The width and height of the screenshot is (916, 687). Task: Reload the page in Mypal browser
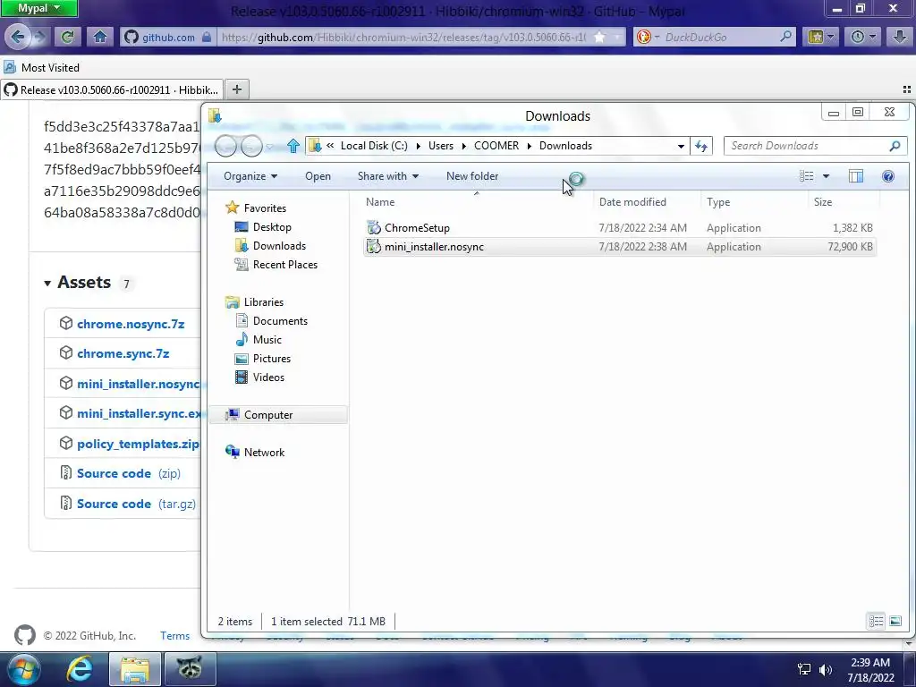(67, 37)
